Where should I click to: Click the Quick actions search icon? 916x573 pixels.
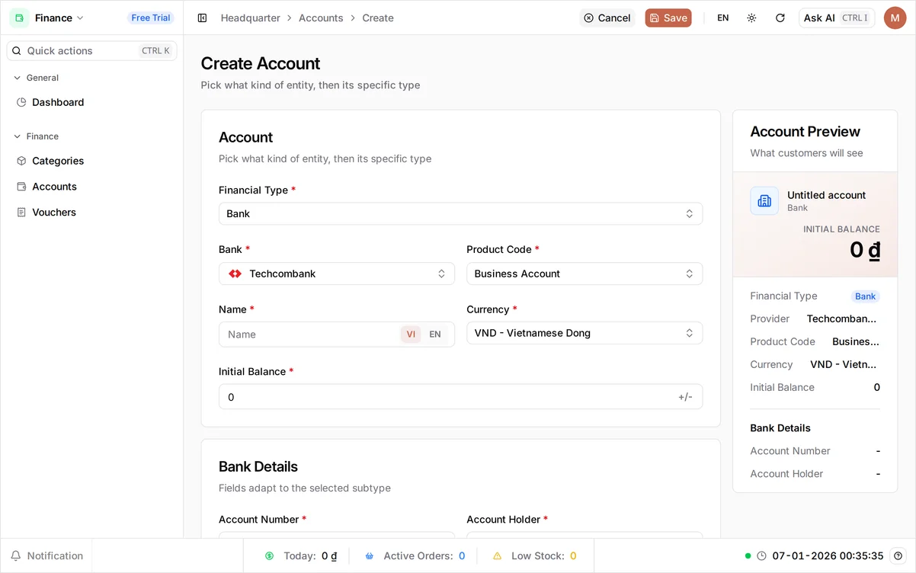[17, 51]
